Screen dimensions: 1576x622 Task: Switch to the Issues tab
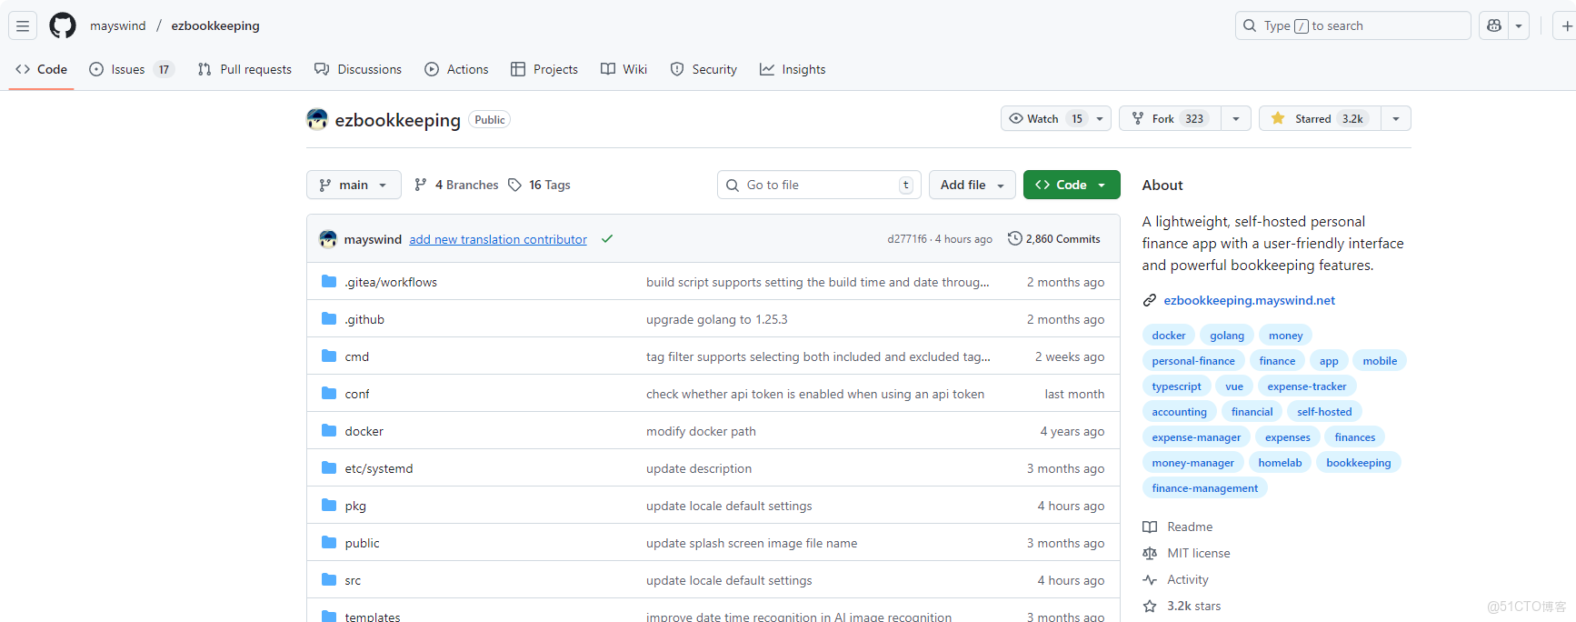tap(131, 69)
